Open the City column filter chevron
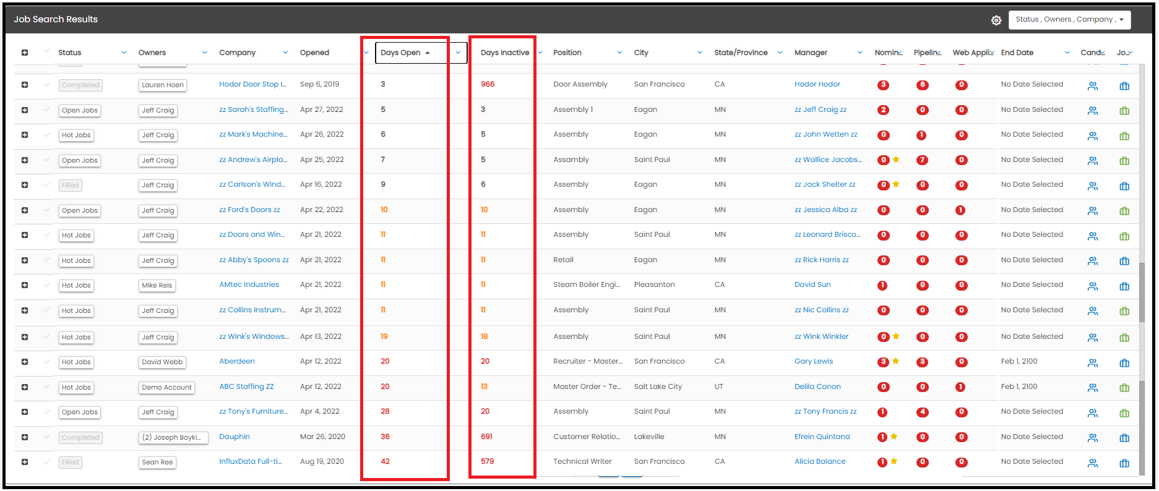The height and width of the screenshot is (491, 1159). [700, 53]
